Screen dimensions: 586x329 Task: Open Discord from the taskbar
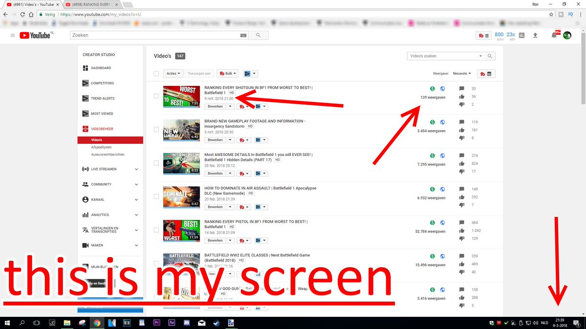(187, 323)
